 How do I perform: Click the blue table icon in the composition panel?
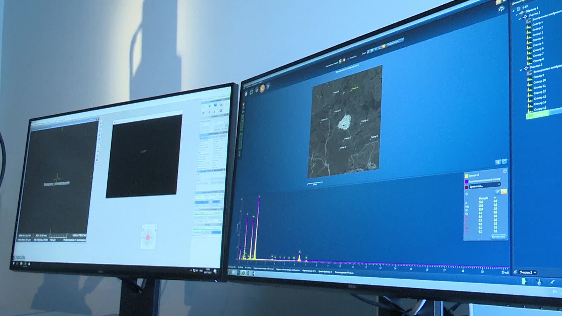tap(498, 192)
